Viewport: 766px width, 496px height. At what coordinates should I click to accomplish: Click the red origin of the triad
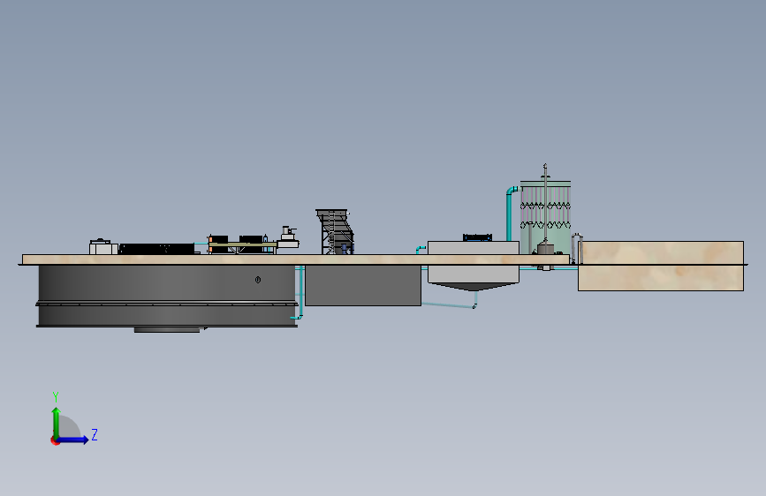coord(55,440)
